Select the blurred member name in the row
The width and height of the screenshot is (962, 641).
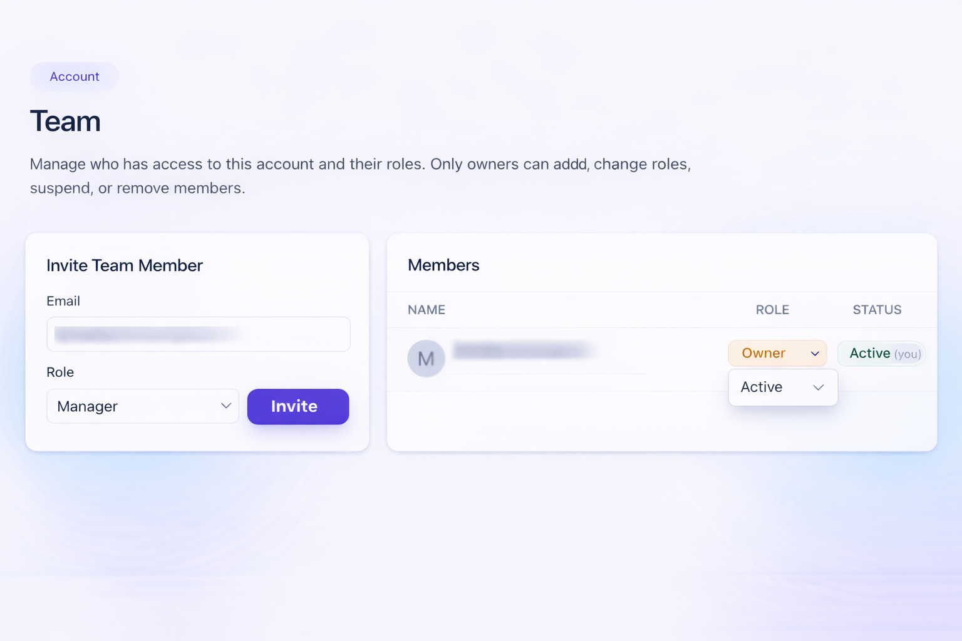click(x=522, y=351)
